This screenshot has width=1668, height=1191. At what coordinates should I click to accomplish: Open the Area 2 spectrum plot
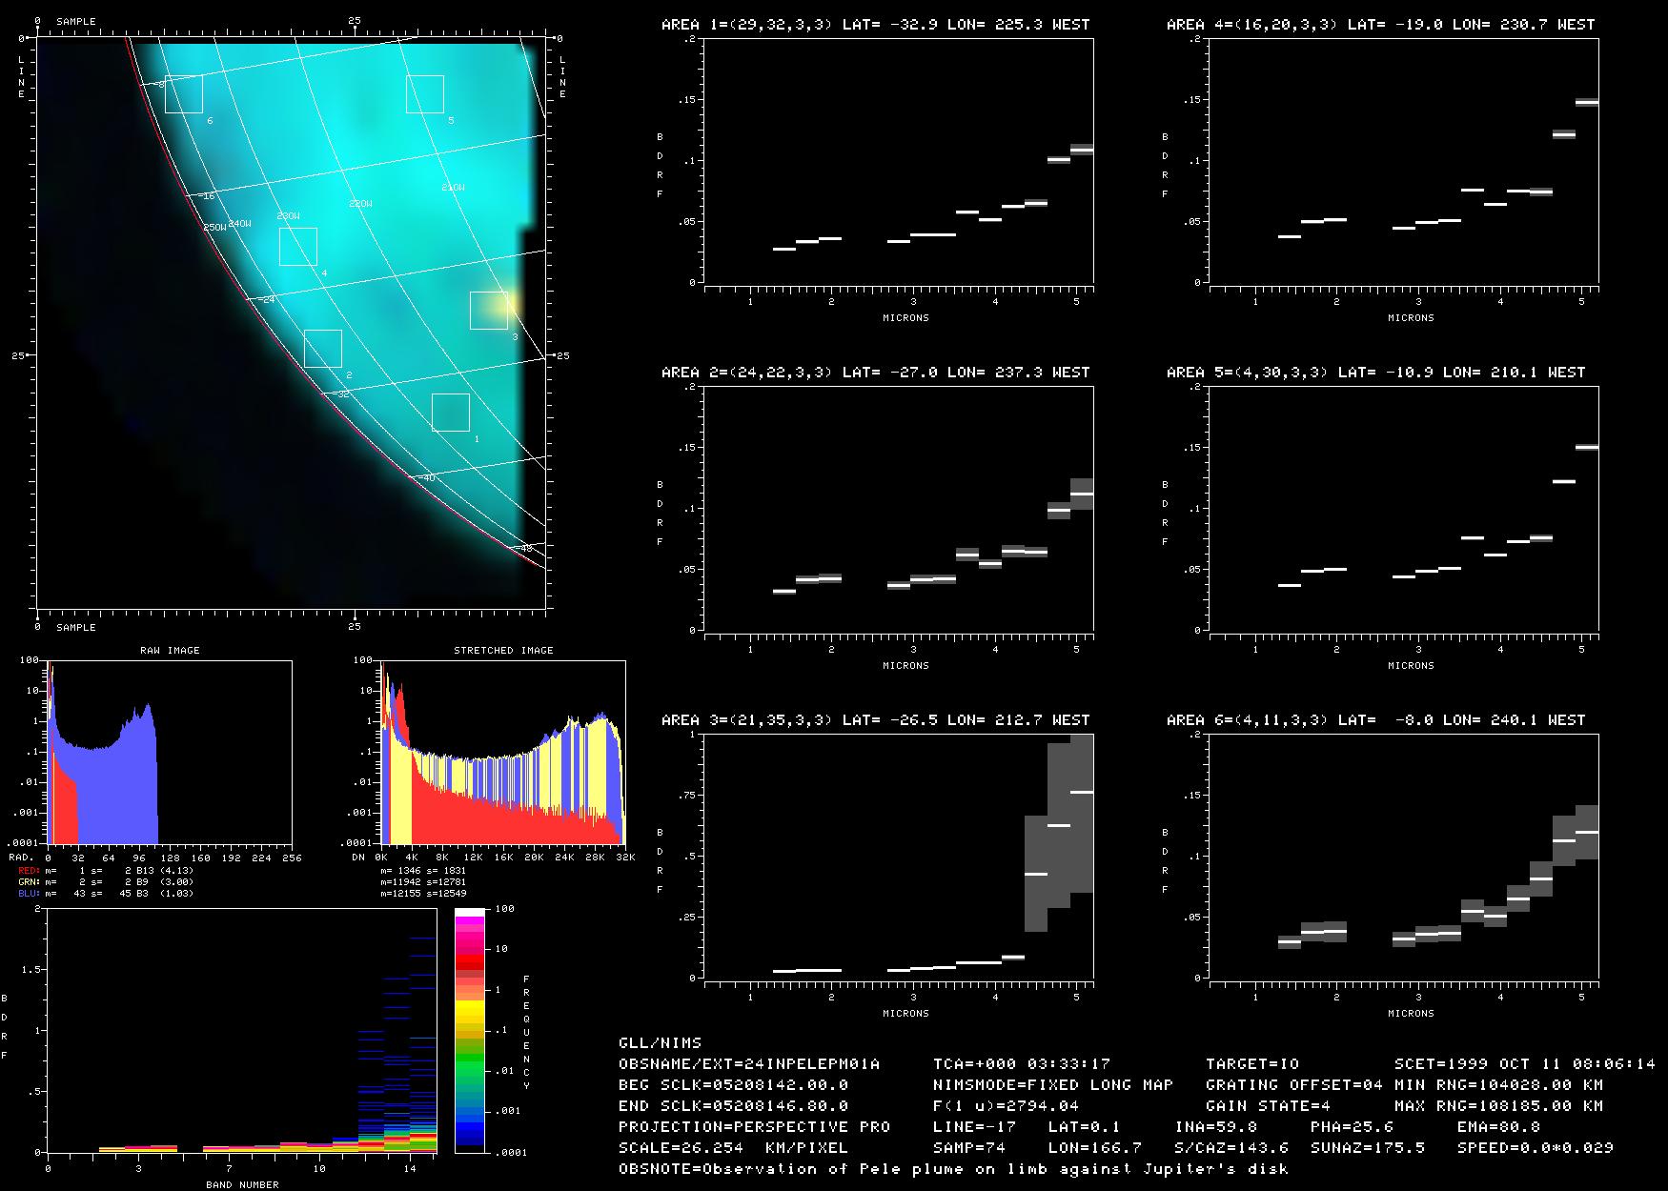point(899,510)
